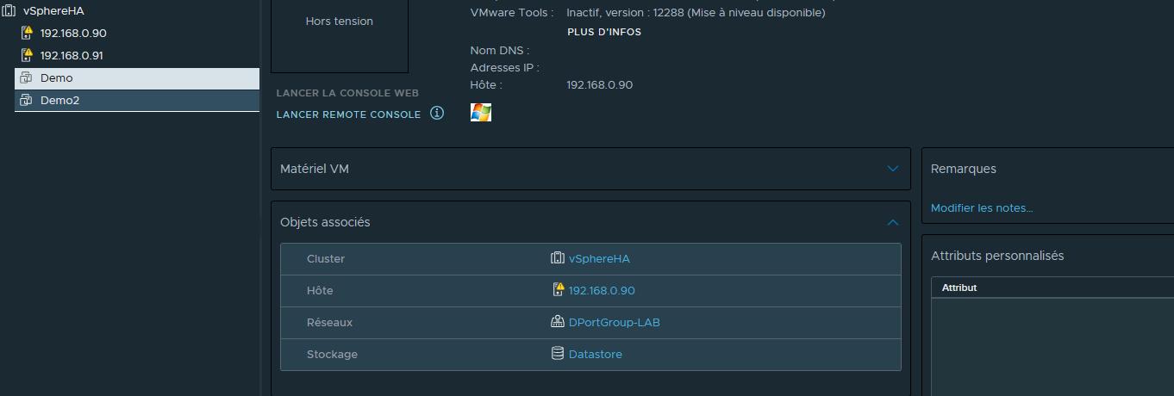Click the Adresses IP label

(505, 67)
